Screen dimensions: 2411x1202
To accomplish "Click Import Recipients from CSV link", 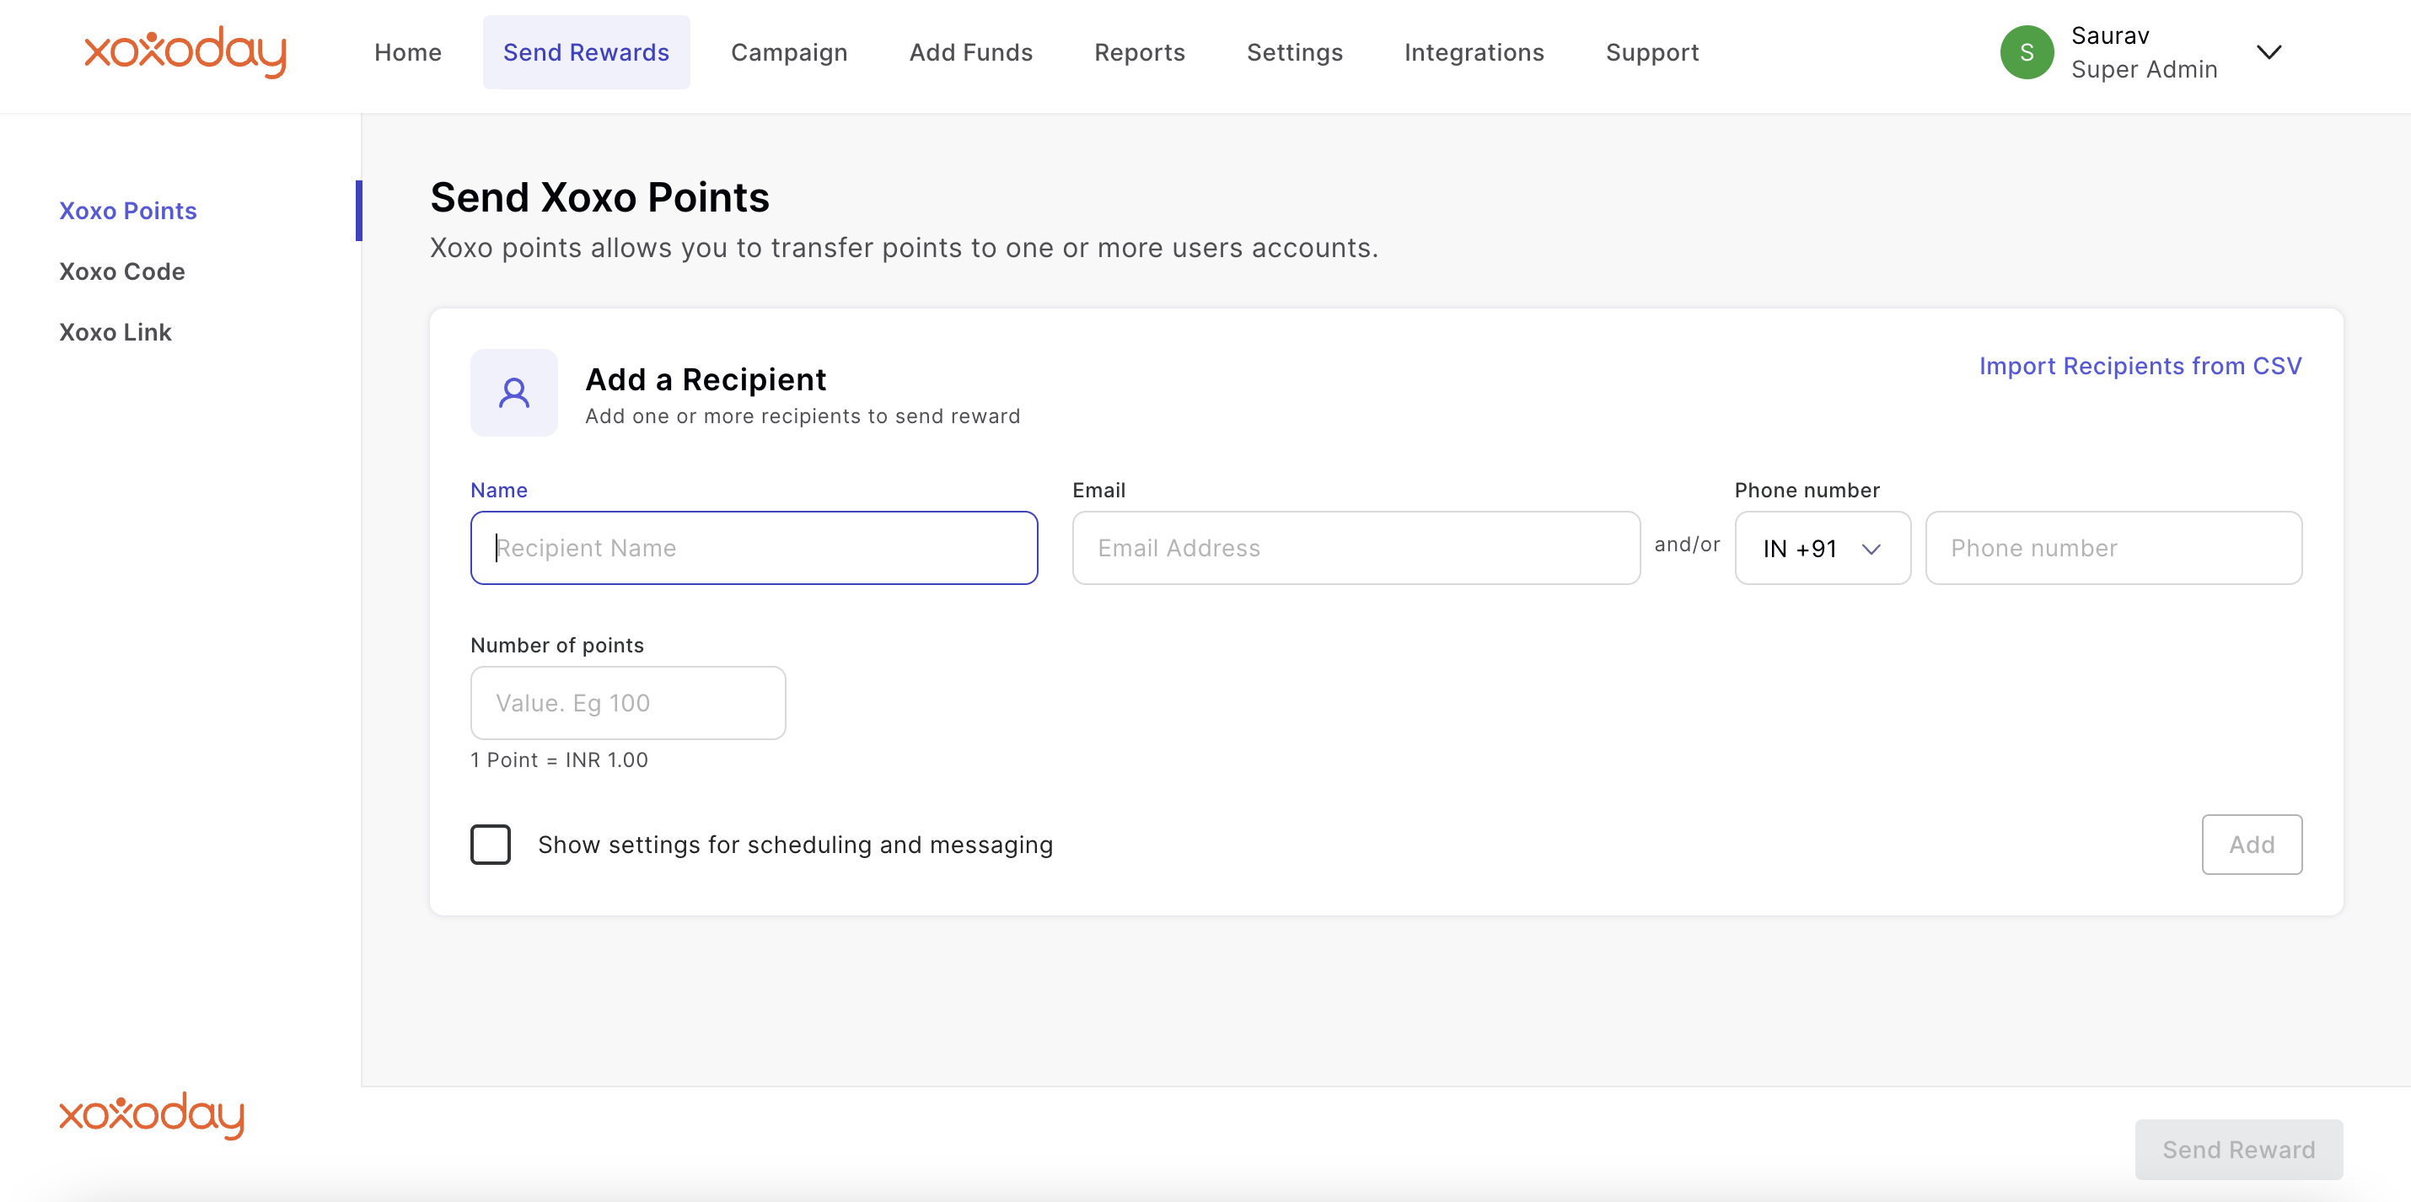I will [x=2140, y=366].
